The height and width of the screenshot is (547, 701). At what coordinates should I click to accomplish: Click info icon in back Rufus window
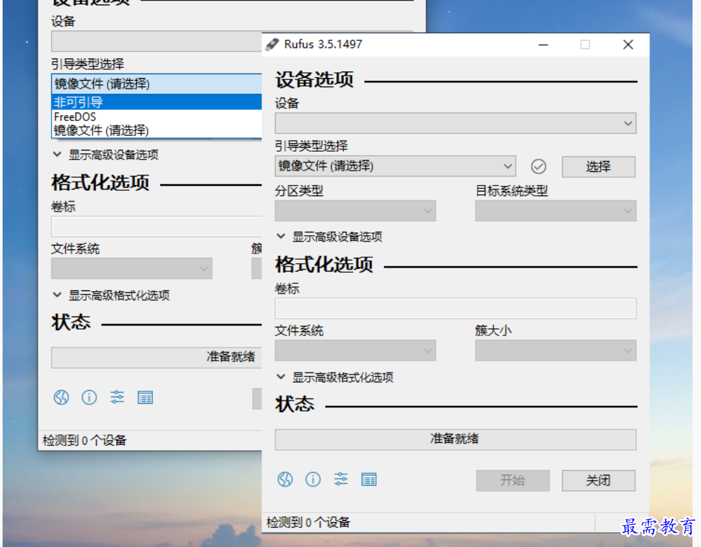pos(89,397)
